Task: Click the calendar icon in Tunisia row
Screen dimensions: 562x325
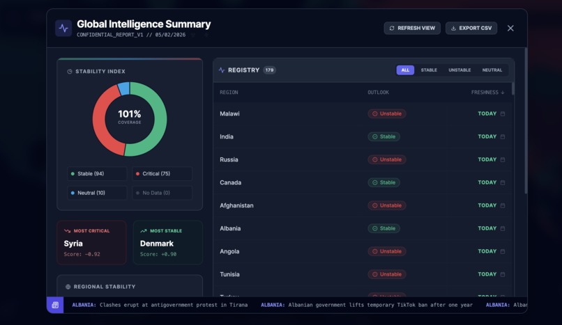Action: (x=503, y=274)
